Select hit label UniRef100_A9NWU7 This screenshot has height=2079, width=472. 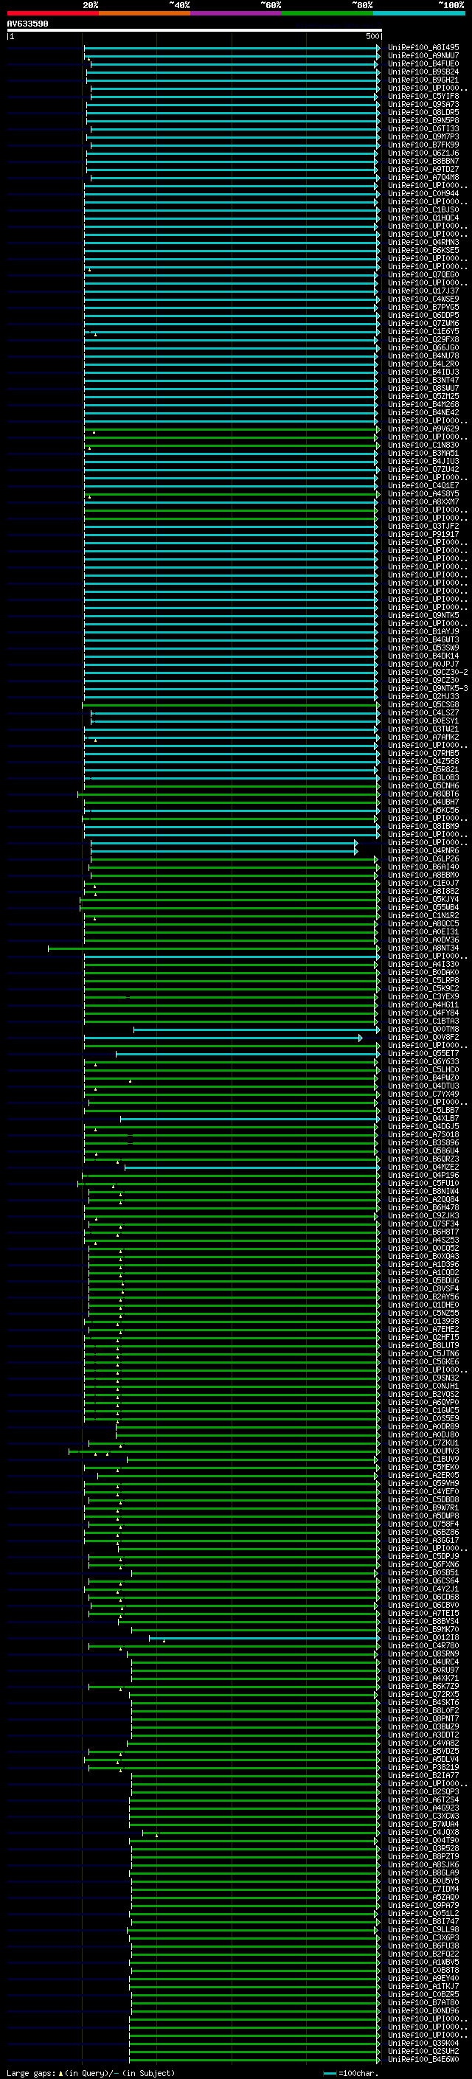[423, 56]
